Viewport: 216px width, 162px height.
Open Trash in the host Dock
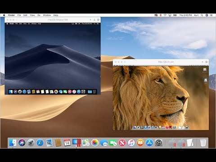(203, 143)
